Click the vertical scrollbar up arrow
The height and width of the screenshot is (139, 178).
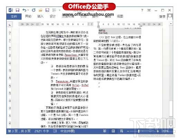171,24
